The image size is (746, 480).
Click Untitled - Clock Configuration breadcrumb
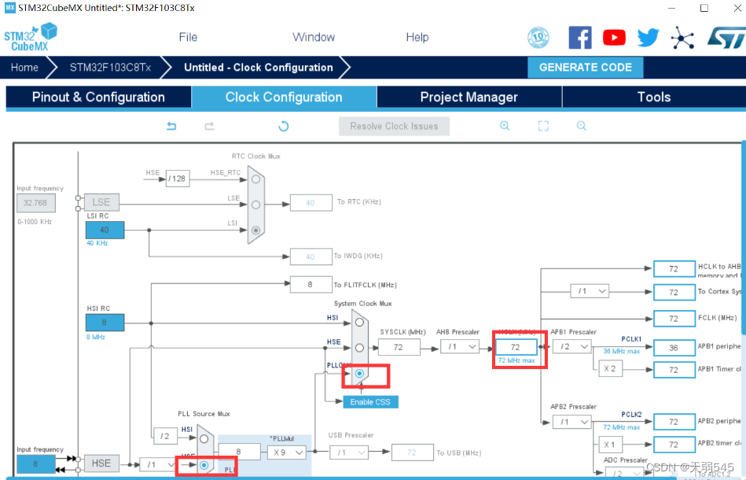pyautogui.click(x=259, y=67)
